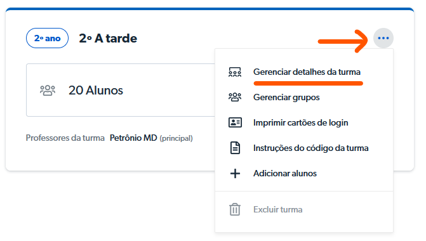Open the 2º A tarde class title

coord(108,38)
